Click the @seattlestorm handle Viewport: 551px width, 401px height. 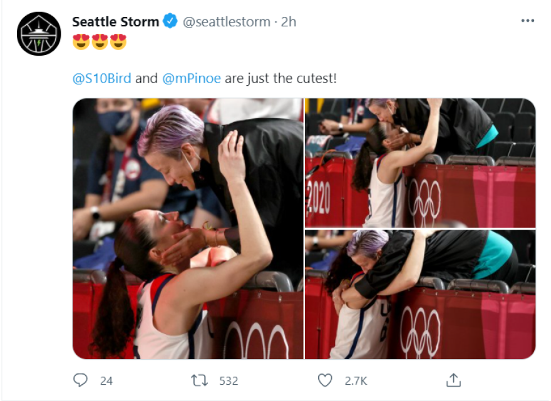coord(227,22)
